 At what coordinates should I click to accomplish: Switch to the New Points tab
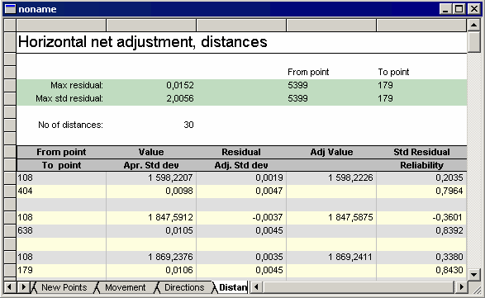click(x=64, y=287)
